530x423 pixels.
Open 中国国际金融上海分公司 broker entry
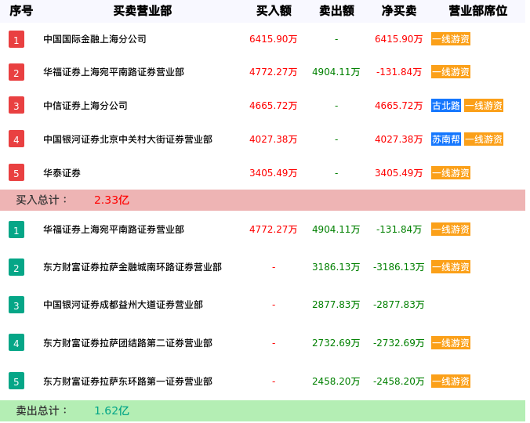95,39
